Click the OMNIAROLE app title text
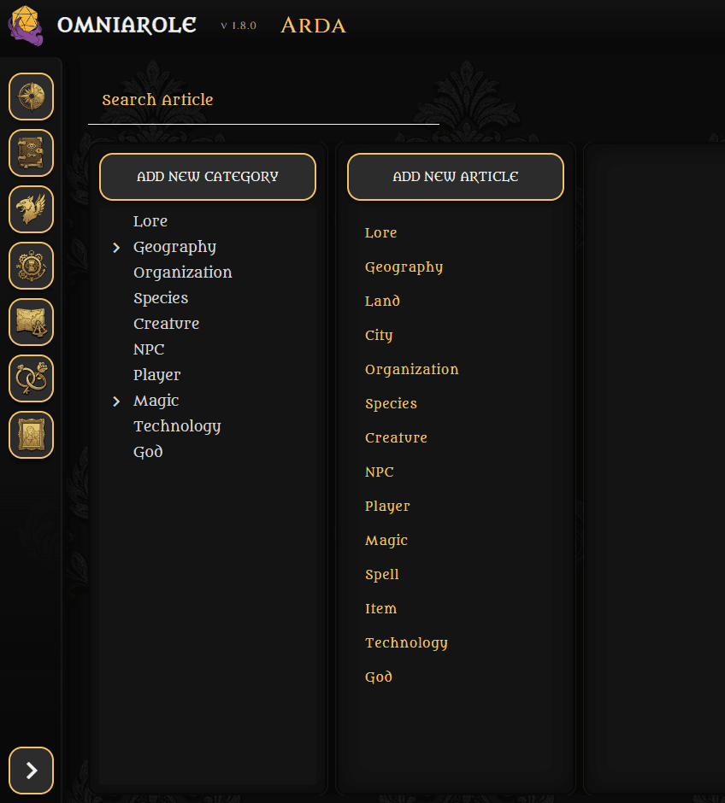This screenshot has height=803, width=725. [127, 25]
